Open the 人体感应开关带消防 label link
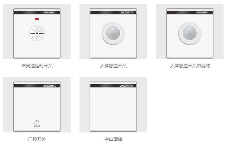228x147 pixels. (190, 66)
